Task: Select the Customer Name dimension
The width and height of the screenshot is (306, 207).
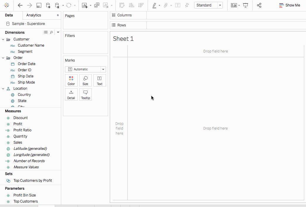Action: click(x=31, y=45)
